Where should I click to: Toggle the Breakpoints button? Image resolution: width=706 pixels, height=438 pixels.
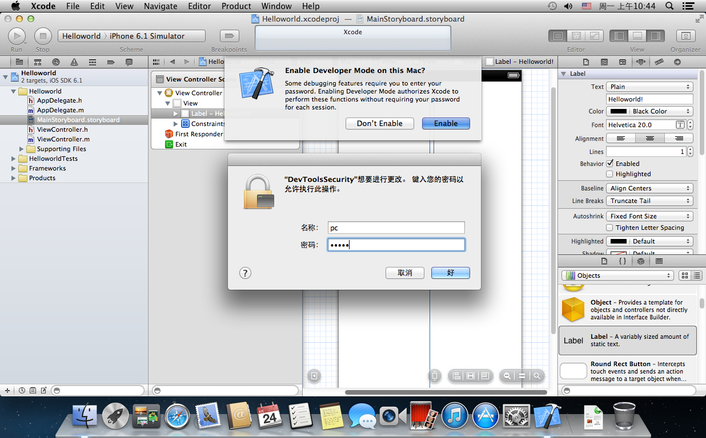click(229, 36)
